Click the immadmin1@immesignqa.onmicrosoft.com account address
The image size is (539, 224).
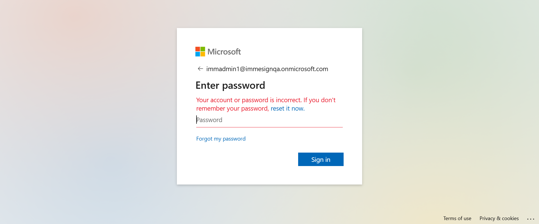point(267,69)
